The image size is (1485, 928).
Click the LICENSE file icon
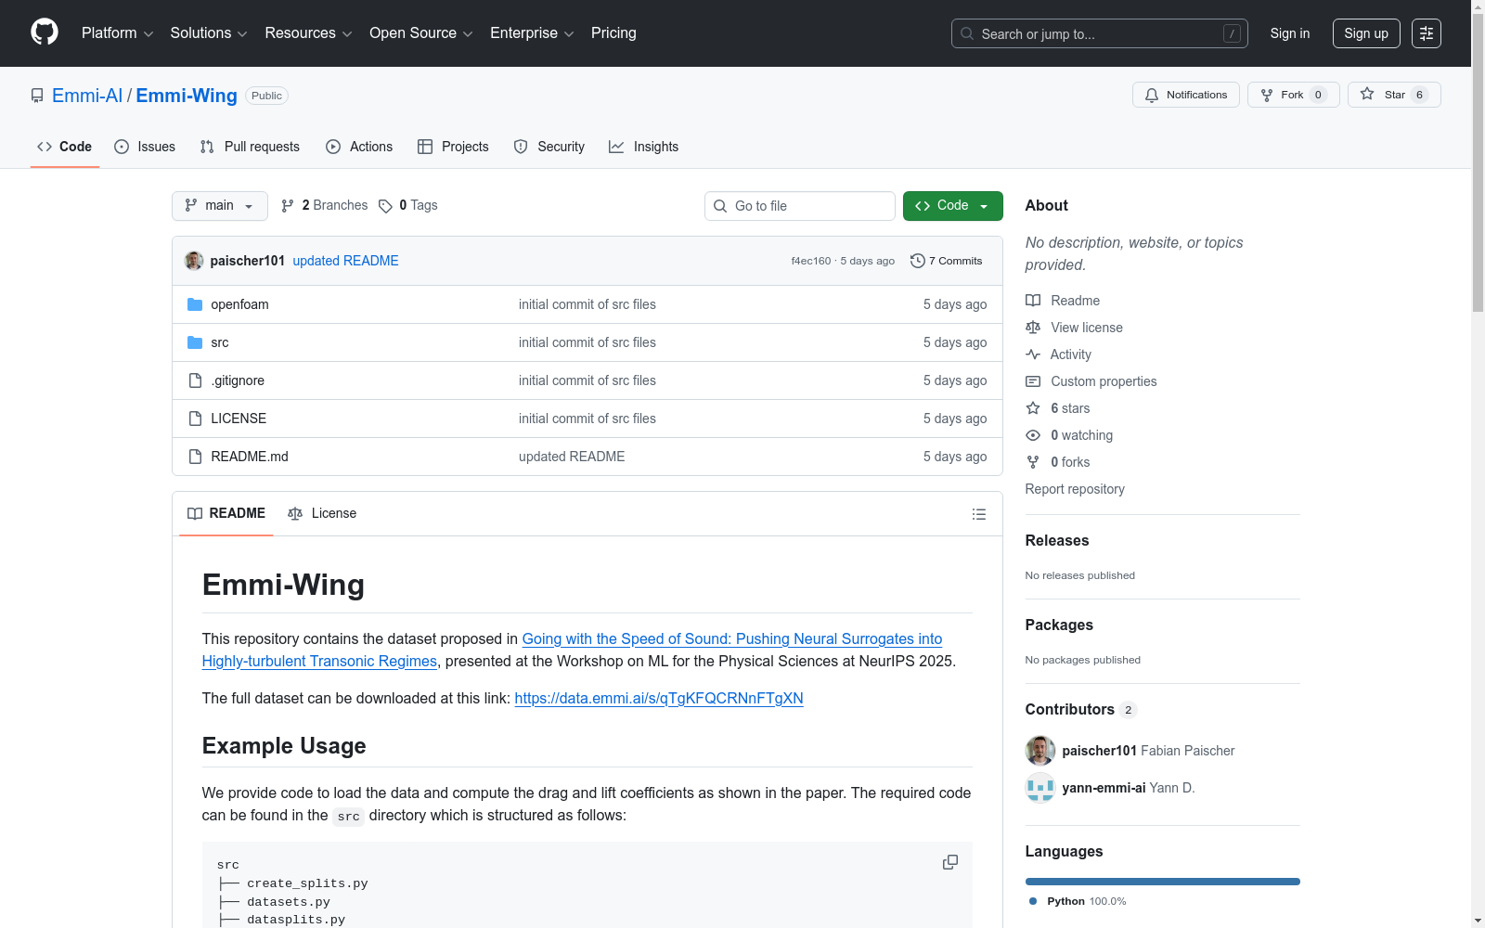pyautogui.click(x=195, y=419)
